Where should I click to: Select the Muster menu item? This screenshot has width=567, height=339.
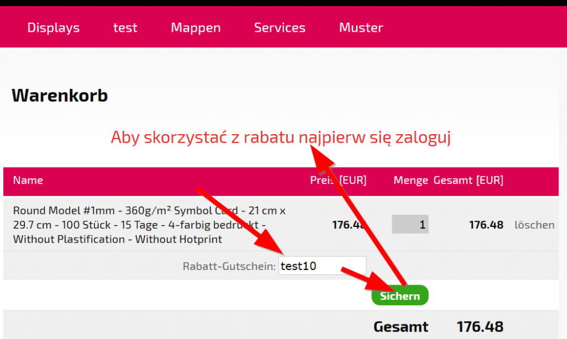(x=361, y=28)
